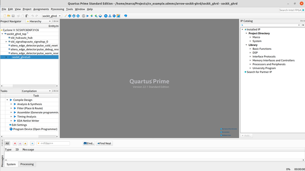Toggle the blue flagged messages filter
The width and height of the screenshot is (305, 171).
[x=32, y=144]
